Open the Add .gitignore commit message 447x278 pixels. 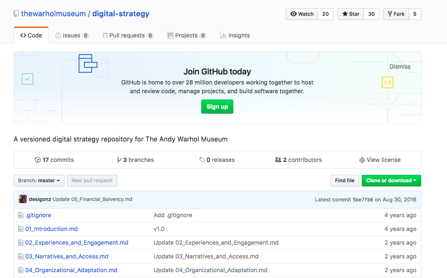pos(173,215)
